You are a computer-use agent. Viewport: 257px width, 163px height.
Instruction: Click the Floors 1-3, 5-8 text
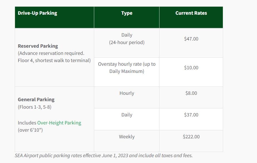34,107
